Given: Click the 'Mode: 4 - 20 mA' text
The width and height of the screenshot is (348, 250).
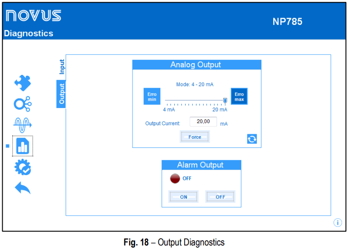Looking at the screenshot, I should coord(195,84).
